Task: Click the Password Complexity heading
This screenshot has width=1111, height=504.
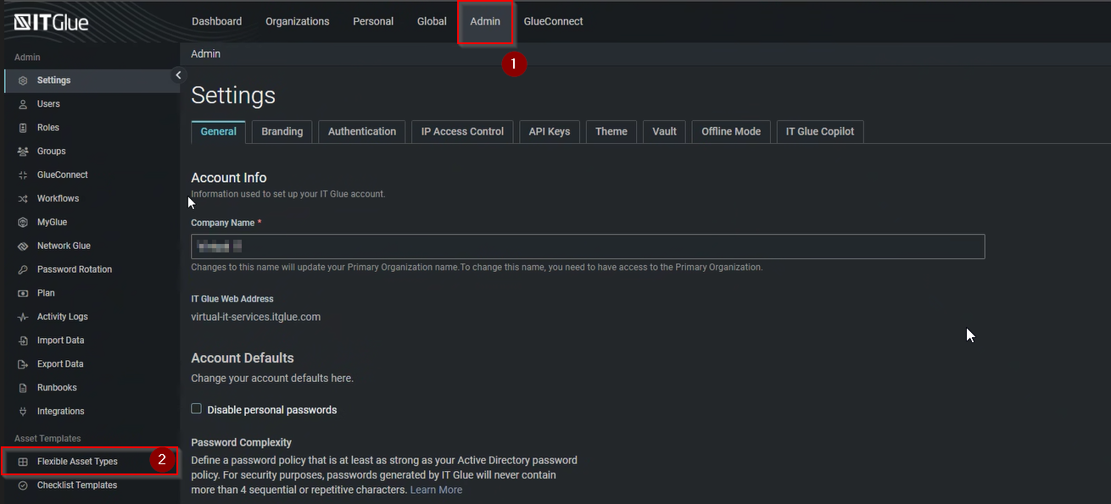Action: (x=241, y=443)
